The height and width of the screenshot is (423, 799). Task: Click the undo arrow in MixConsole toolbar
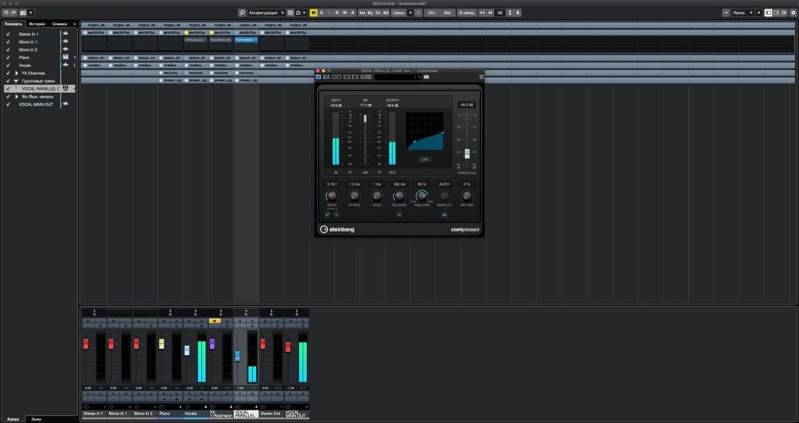point(6,12)
